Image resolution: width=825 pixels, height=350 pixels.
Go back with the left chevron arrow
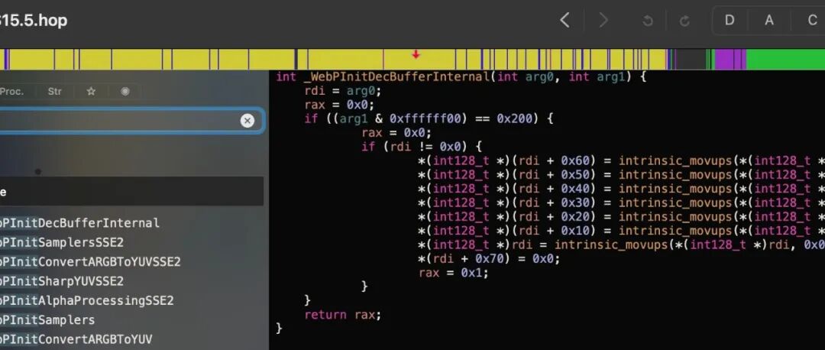(x=565, y=21)
